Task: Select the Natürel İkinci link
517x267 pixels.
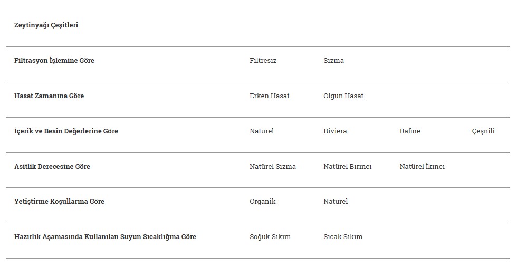Action: tap(422, 166)
